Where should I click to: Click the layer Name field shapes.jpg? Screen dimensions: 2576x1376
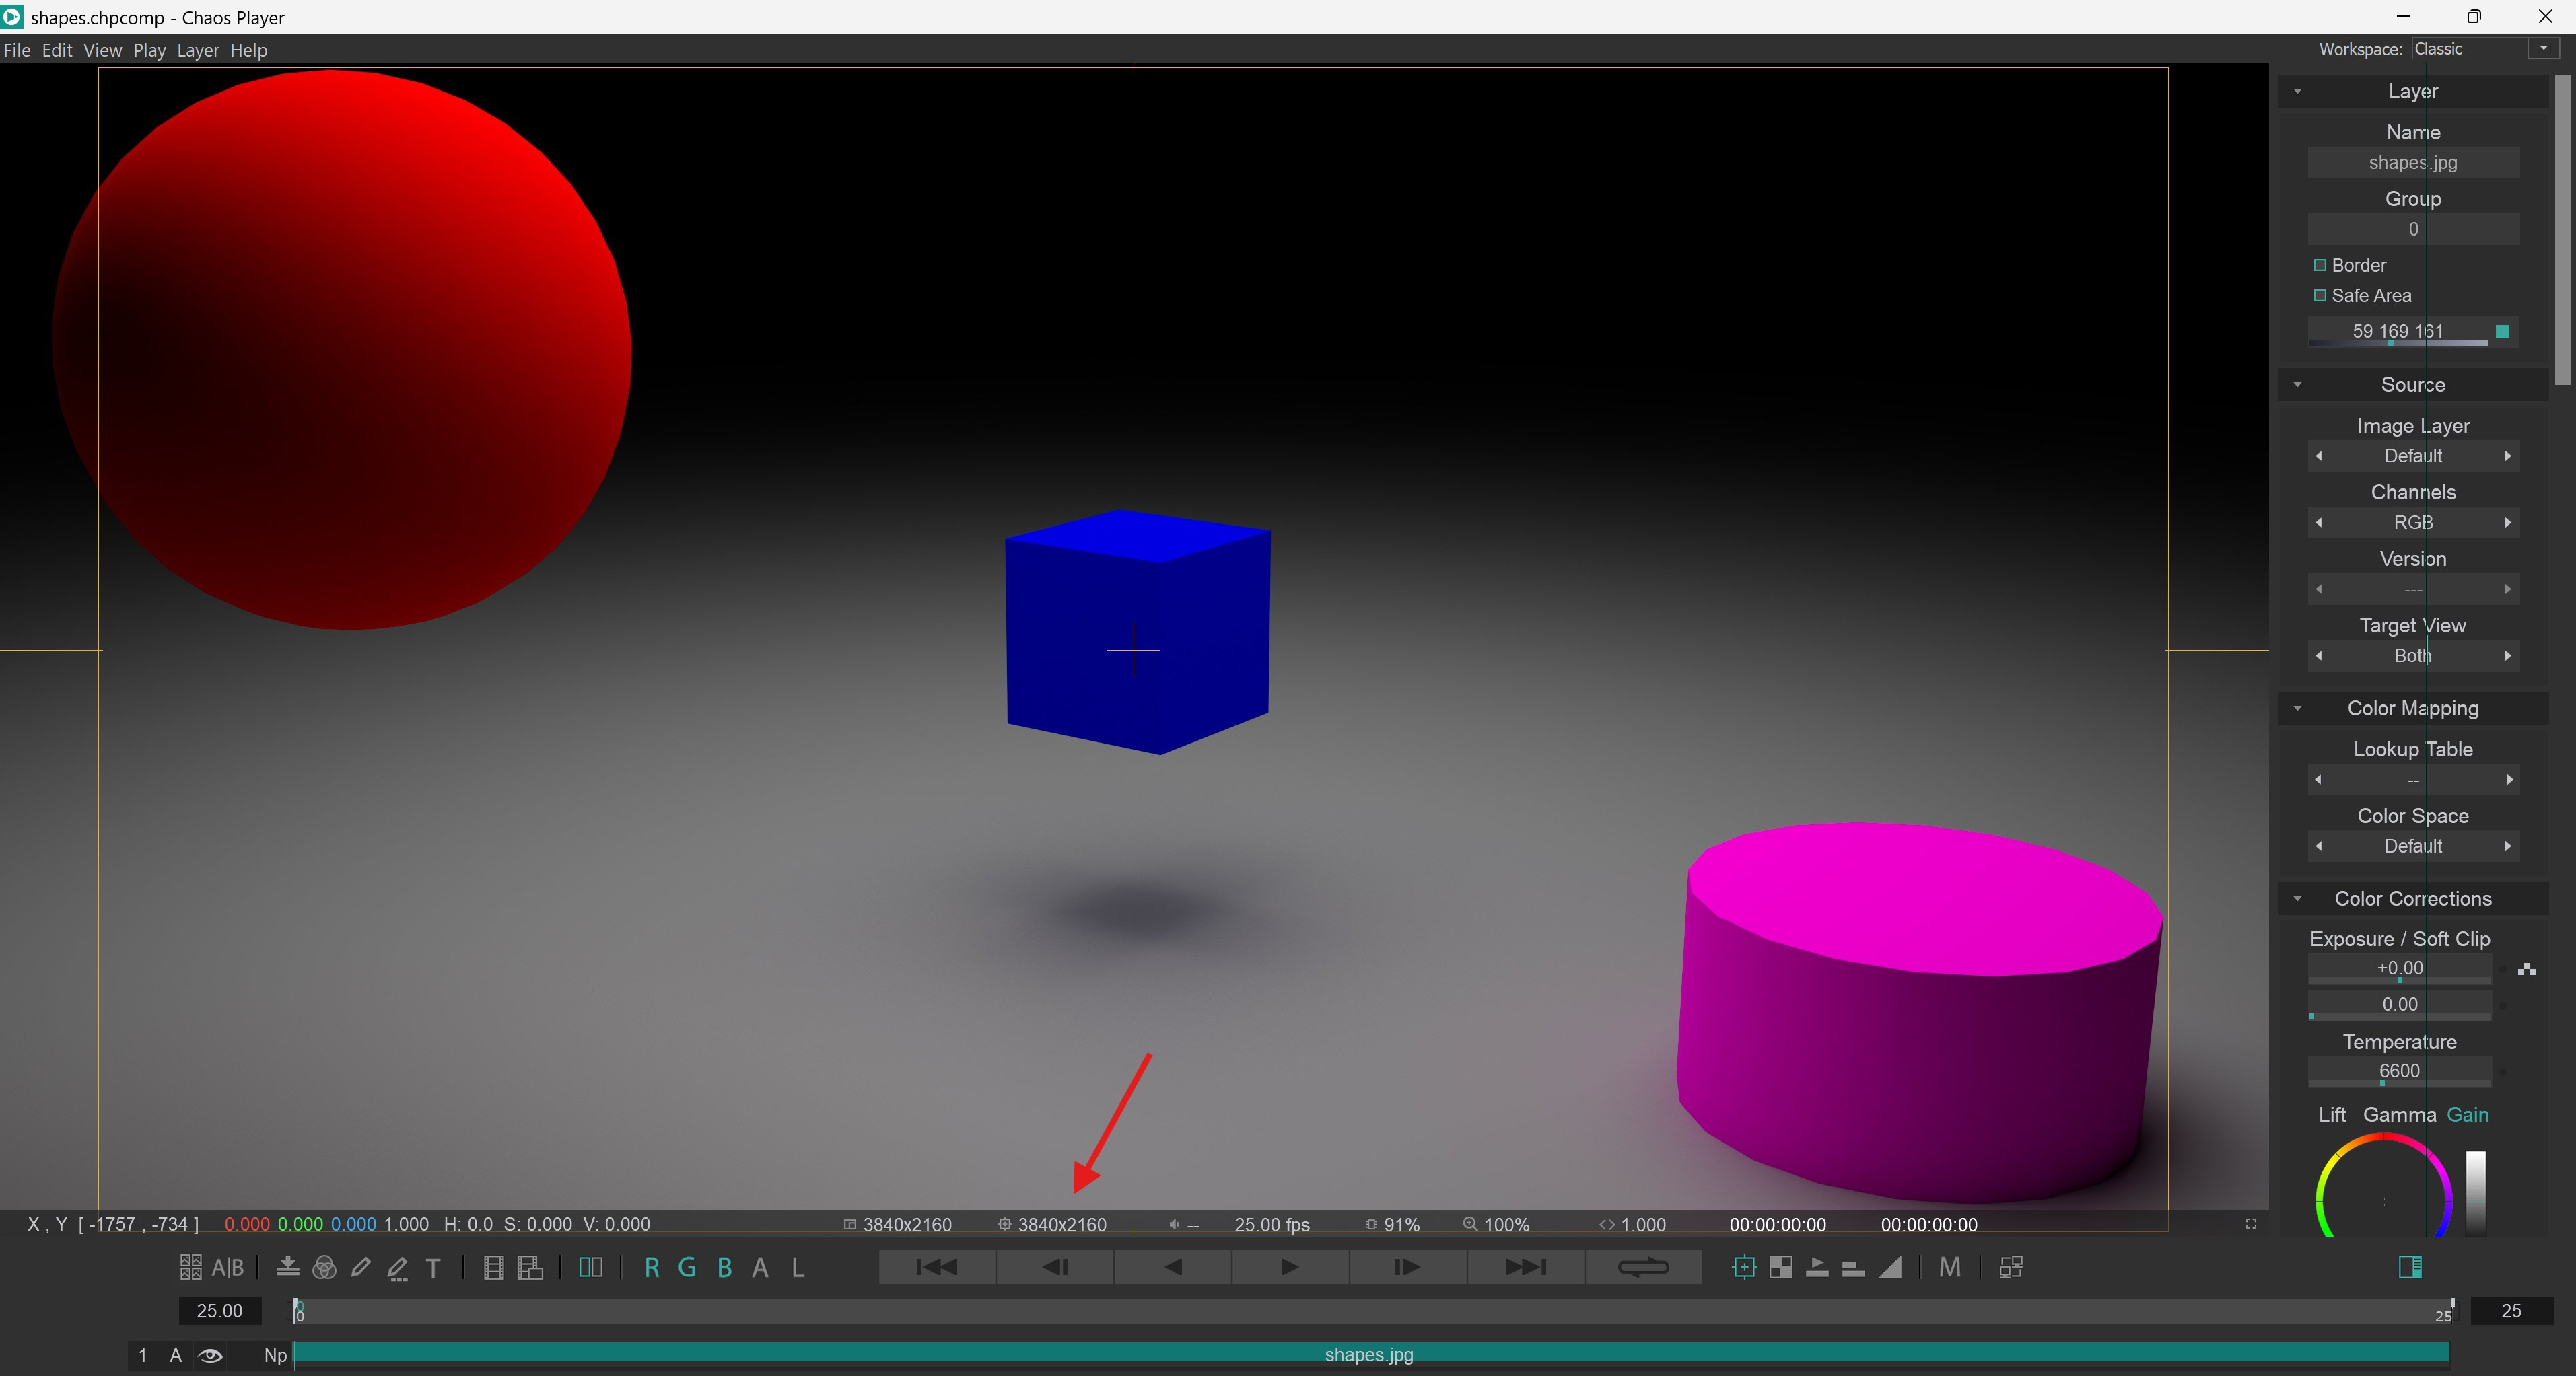point(2413,163)
